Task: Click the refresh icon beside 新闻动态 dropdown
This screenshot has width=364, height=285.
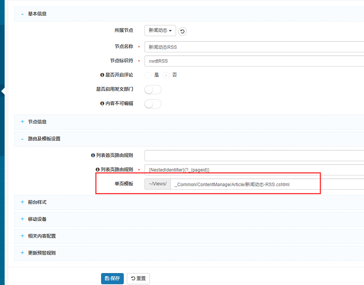Action: pos(183,31)
